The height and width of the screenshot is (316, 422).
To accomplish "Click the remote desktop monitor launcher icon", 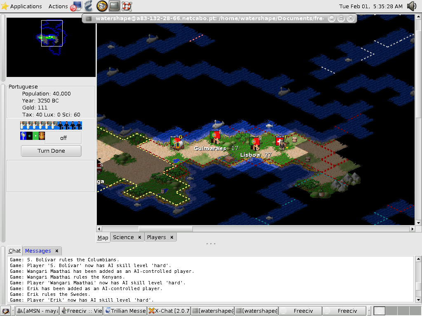I will 76,6.
